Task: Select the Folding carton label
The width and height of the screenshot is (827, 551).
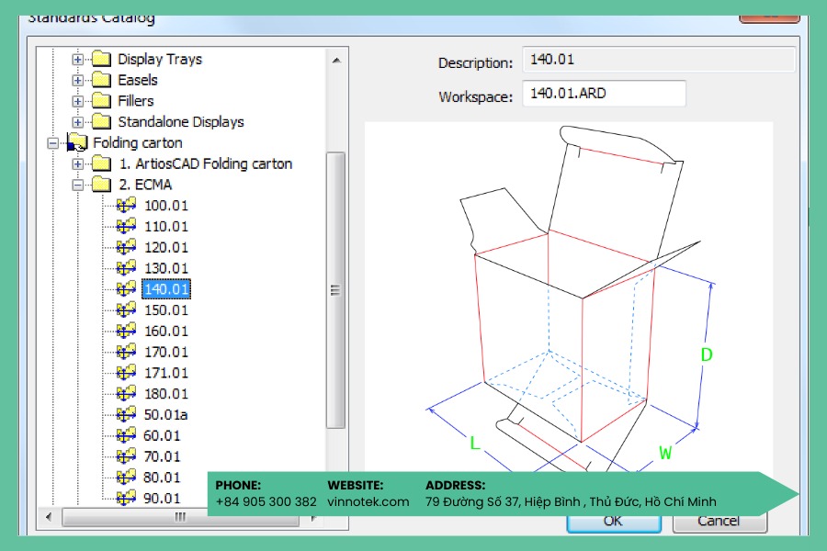Action: pos(138,143)
